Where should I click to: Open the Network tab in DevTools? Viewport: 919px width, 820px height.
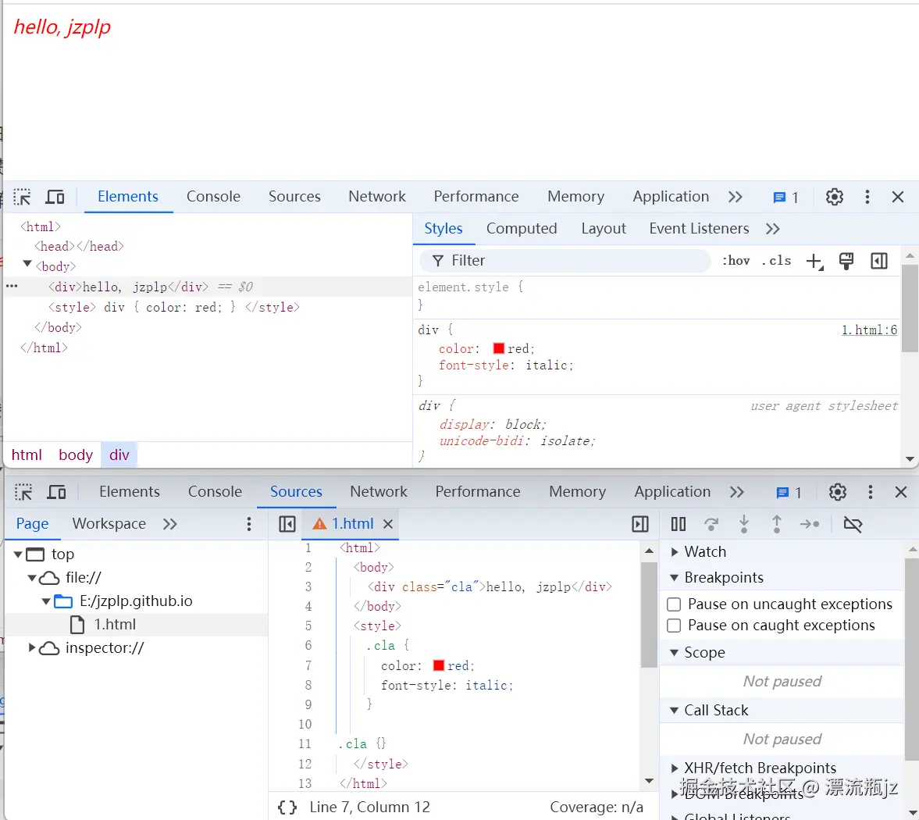tap(377, 197)
